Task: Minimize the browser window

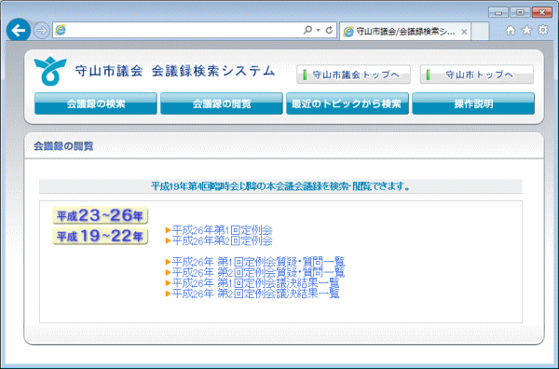Action: click(498, 12)
